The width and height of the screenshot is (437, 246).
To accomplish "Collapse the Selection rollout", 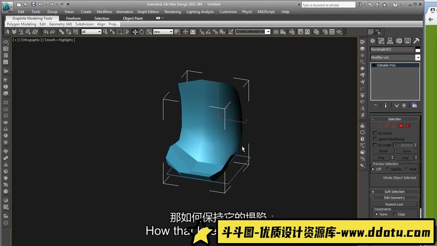I will tap(395, 119).
